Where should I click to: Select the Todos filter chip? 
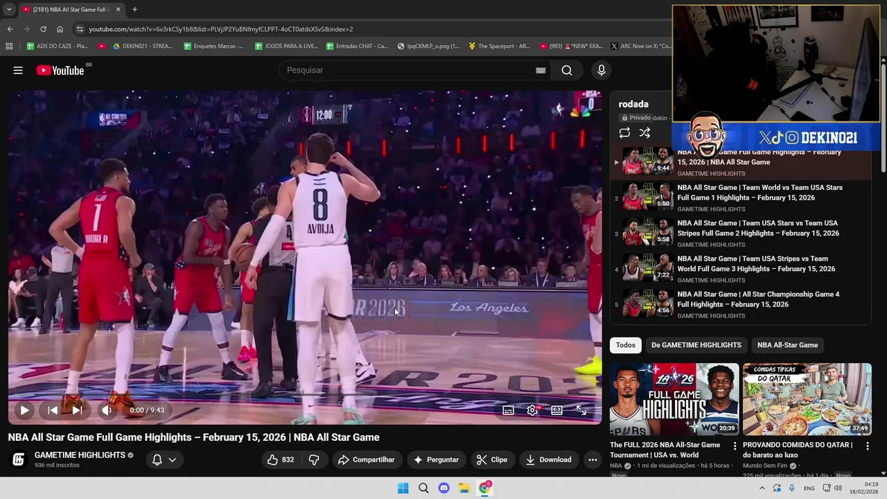click(x=626, y=345)
